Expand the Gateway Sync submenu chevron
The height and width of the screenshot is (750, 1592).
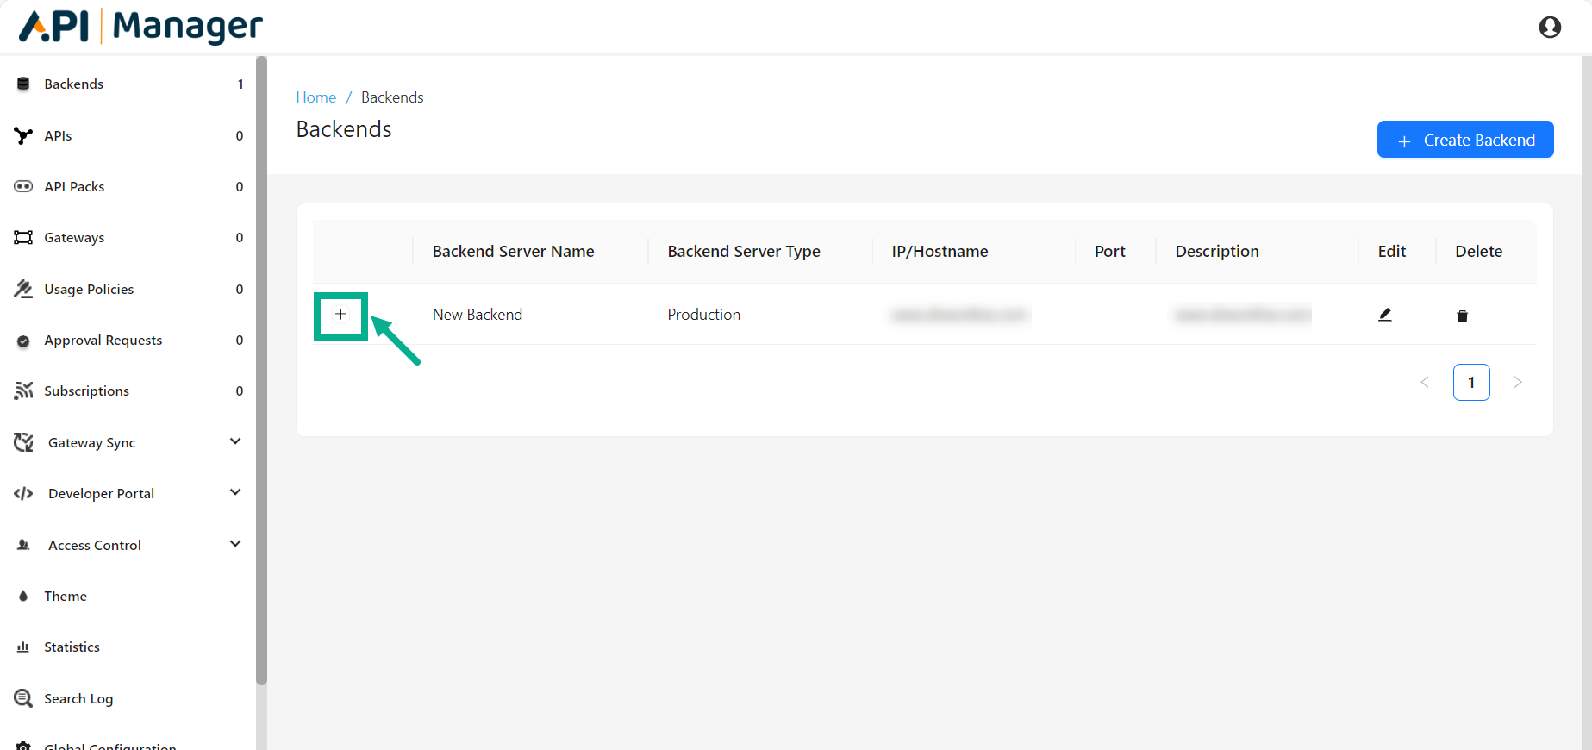click(235, 441)
